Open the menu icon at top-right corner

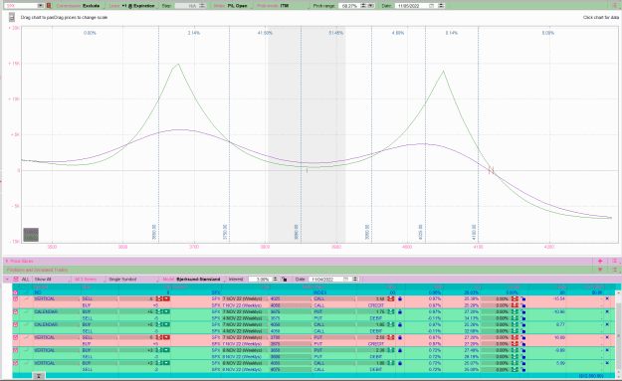coord(614,6)
